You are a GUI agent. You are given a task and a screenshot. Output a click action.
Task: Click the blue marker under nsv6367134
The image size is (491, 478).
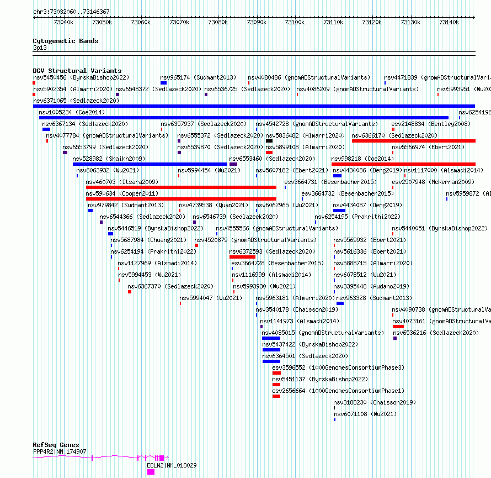pos(46,129)
